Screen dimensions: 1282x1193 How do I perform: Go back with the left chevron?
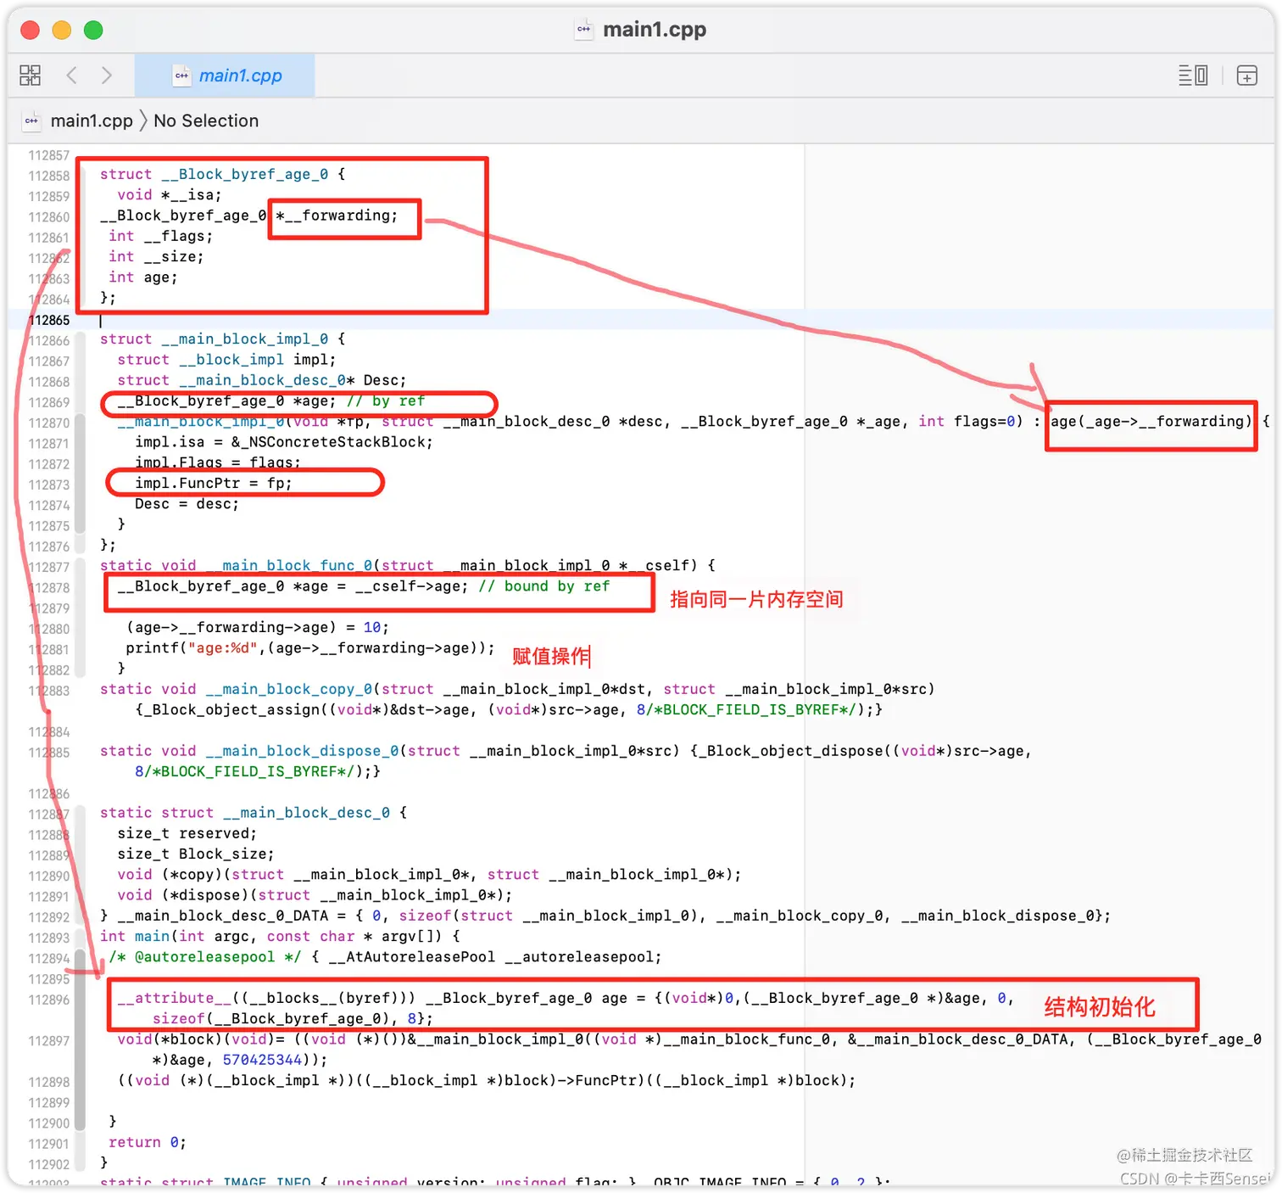[72, 76]
